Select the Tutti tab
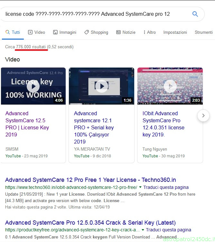 pyautogui.click(x=13, y=32)
